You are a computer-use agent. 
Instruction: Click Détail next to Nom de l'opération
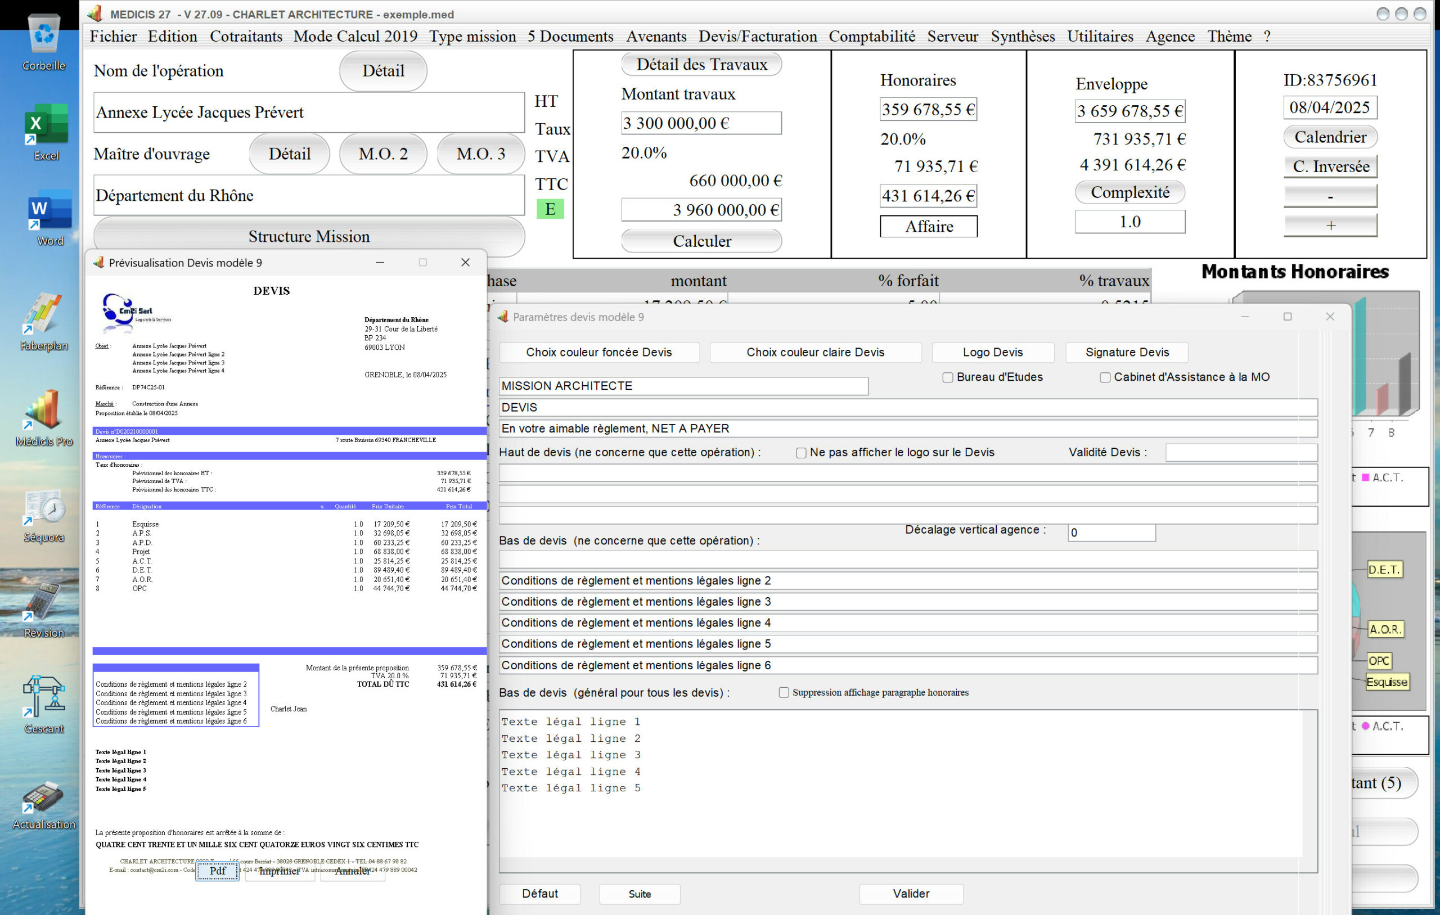(382, 70)
